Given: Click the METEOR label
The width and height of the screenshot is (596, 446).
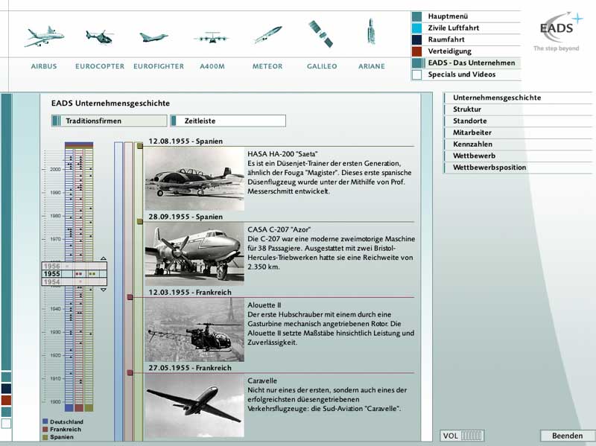Looking at the screenshot, I should pos(267,66).
